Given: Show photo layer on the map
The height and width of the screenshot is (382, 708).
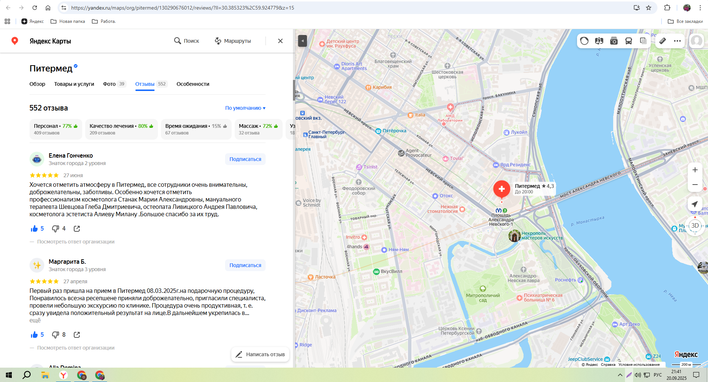Looking at the screenshot, I should coord(614,41).
